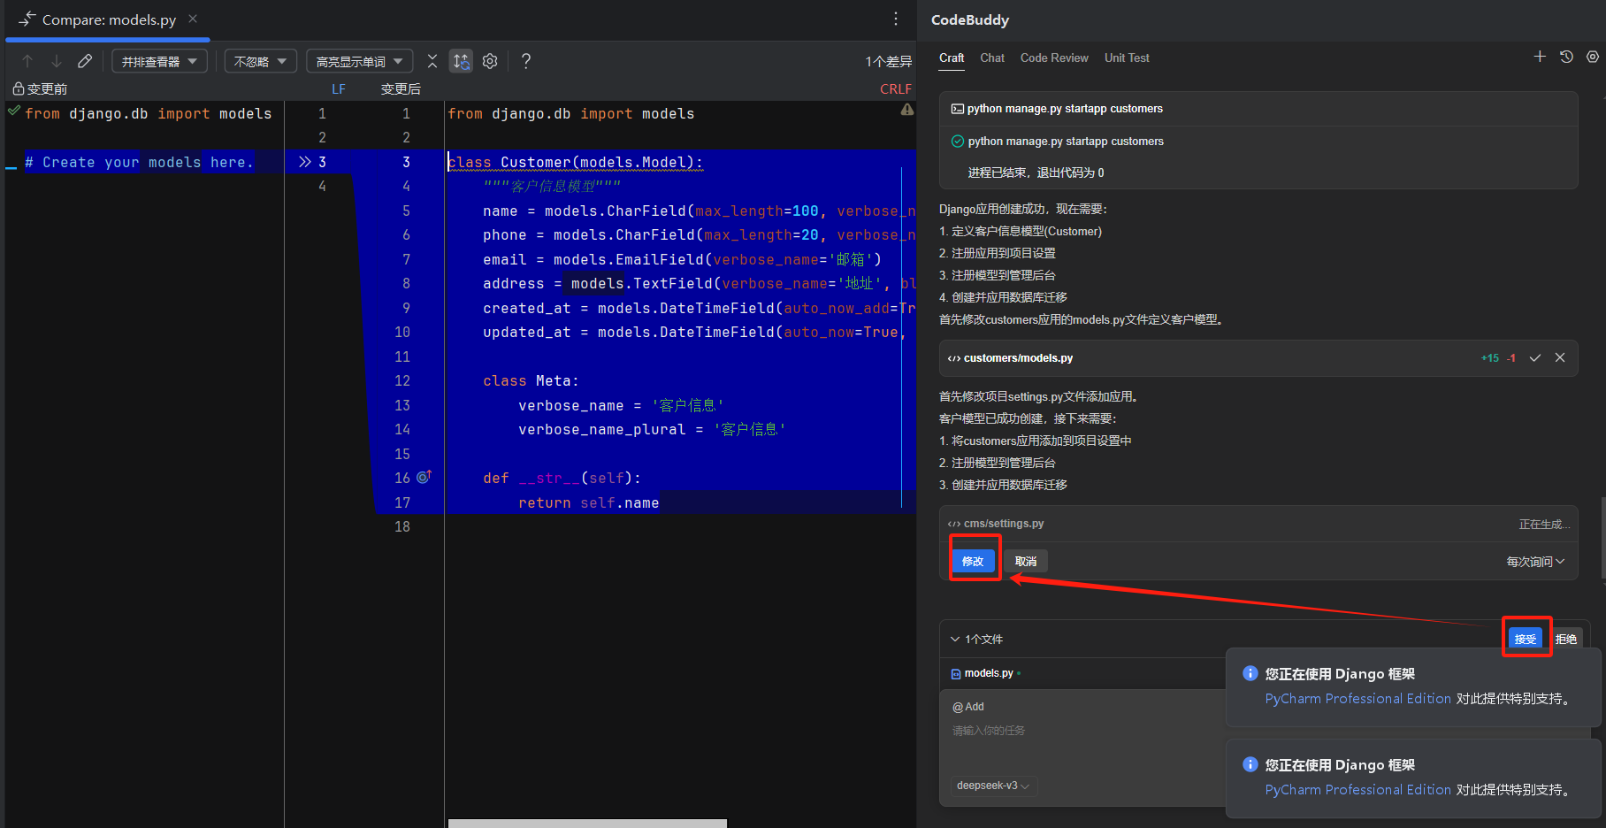Open the deepseek-v3 model dropdown
The width and height of the screenshot is (1606, 828).
click(x=993, y=786)
